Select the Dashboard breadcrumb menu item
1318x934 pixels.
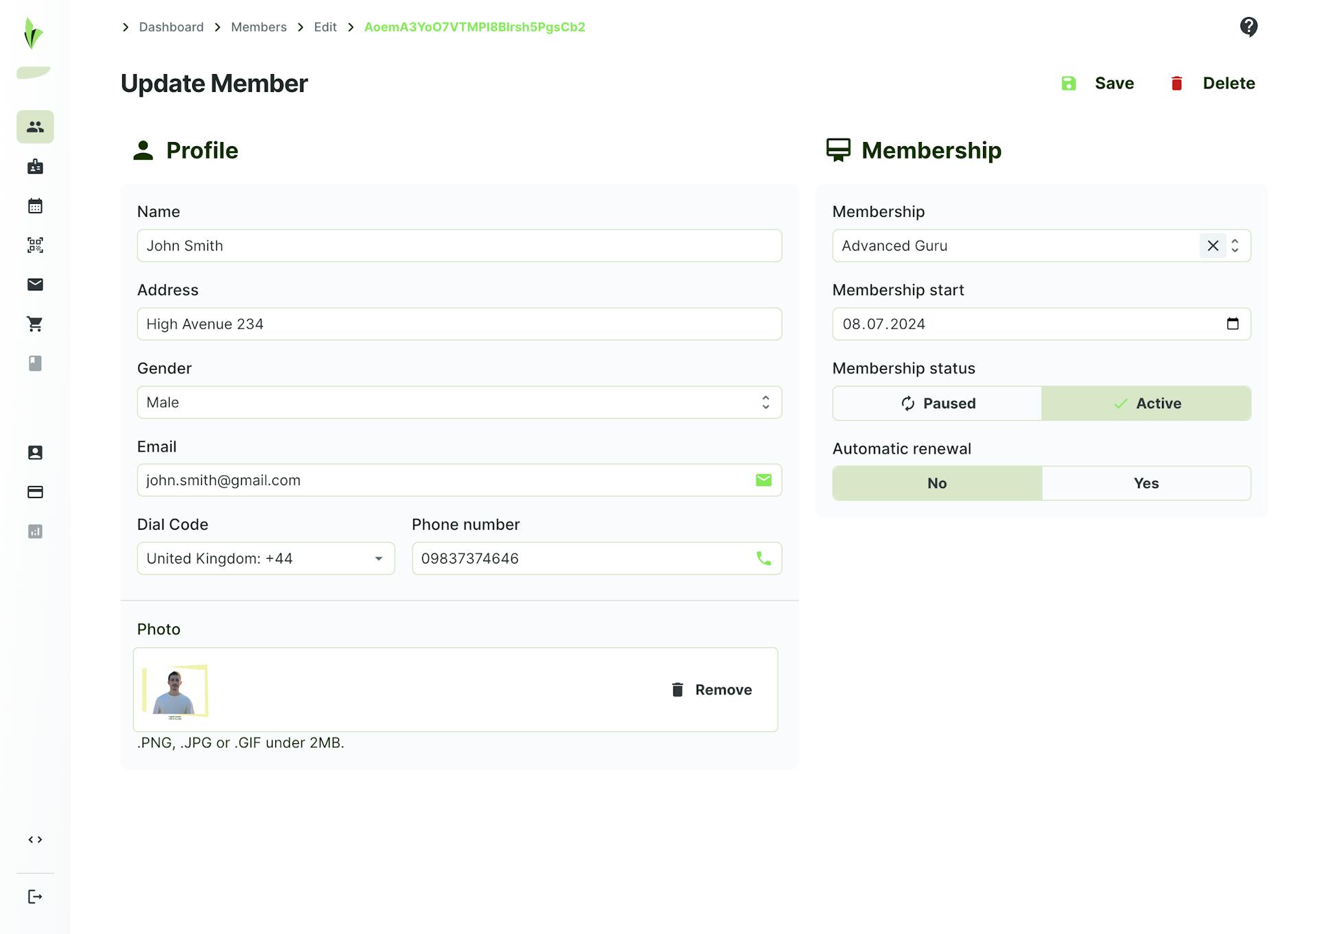(x=172, y=26)
